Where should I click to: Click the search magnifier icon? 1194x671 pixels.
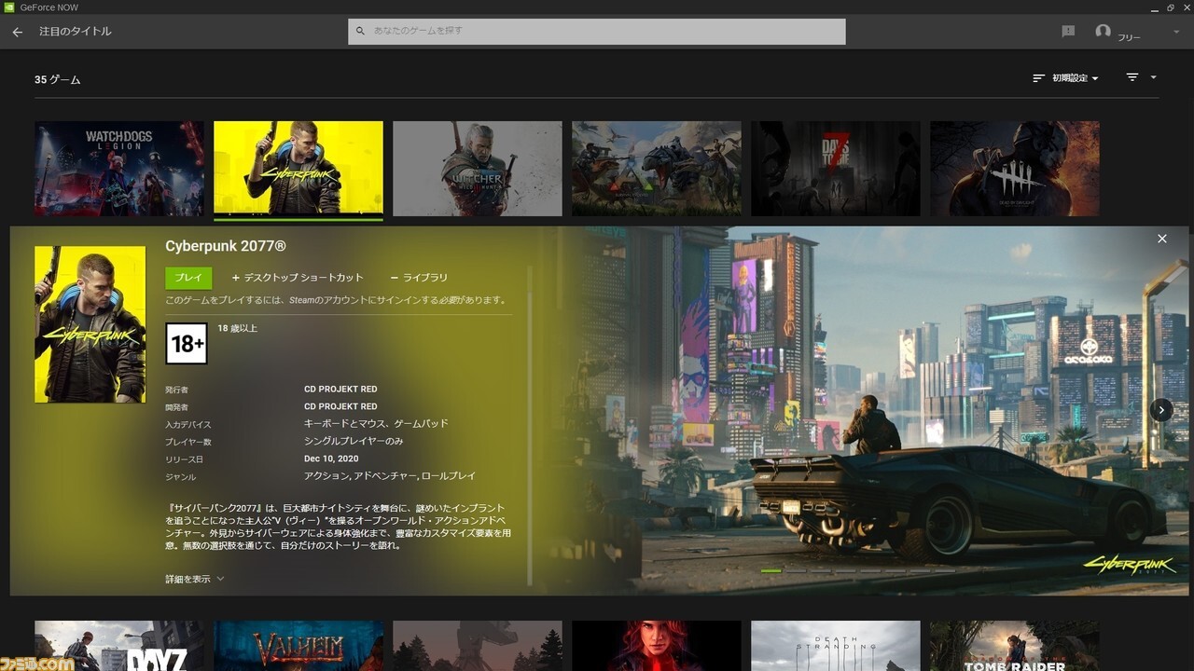click(x=361, y=31)
